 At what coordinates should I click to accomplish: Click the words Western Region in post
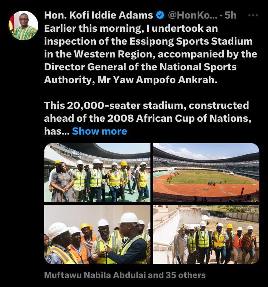pyautogui.click(x=101, y=54)
